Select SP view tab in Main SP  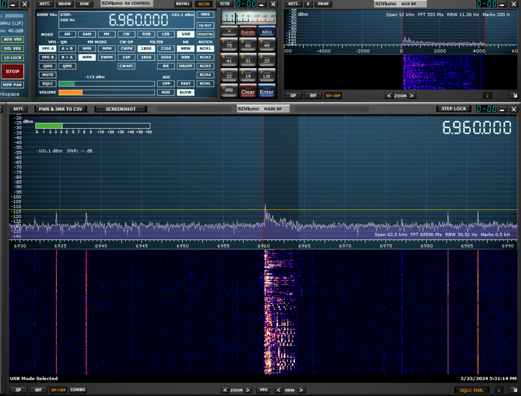pos(18,390)
